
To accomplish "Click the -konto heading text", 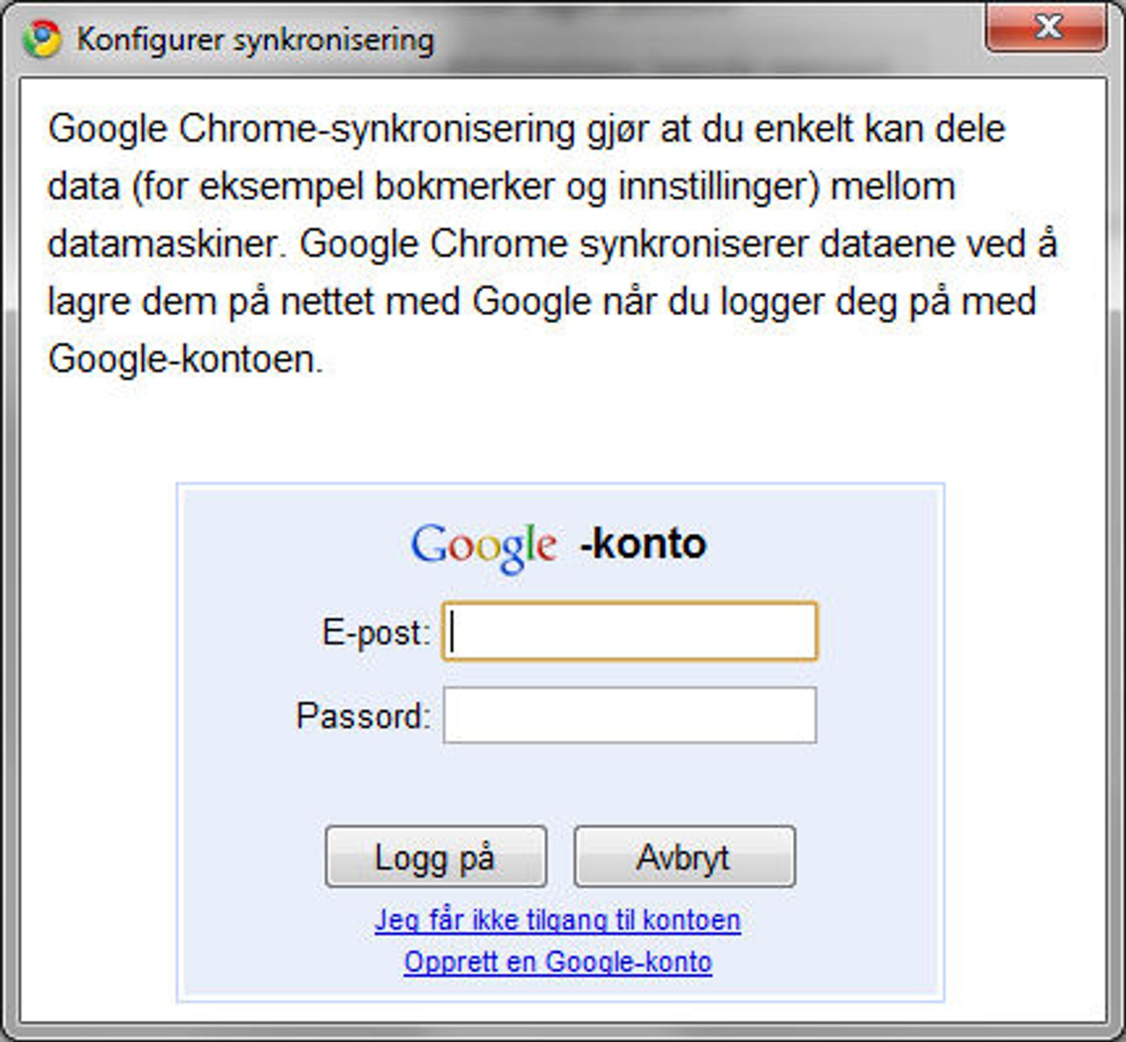I will coord(644,544).
